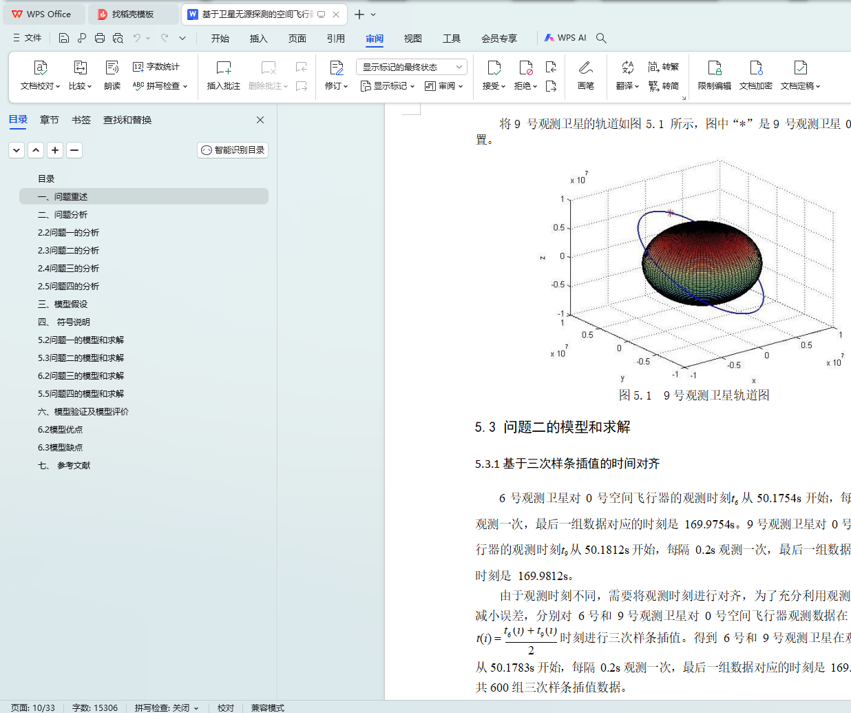The image size is (851, 713).
Task: Click 拼写检查 spell check
Action: tap(160, 86)
